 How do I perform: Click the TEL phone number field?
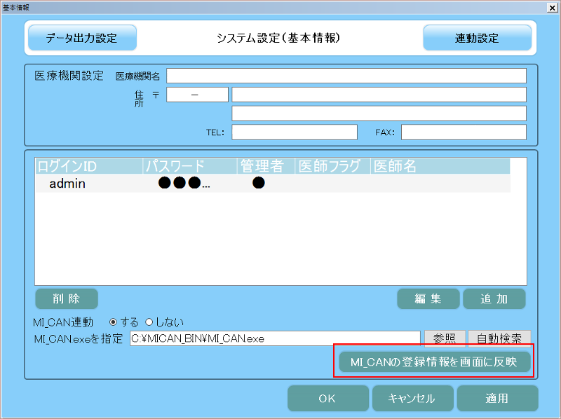pyautogui.click(x=294, y=132)
